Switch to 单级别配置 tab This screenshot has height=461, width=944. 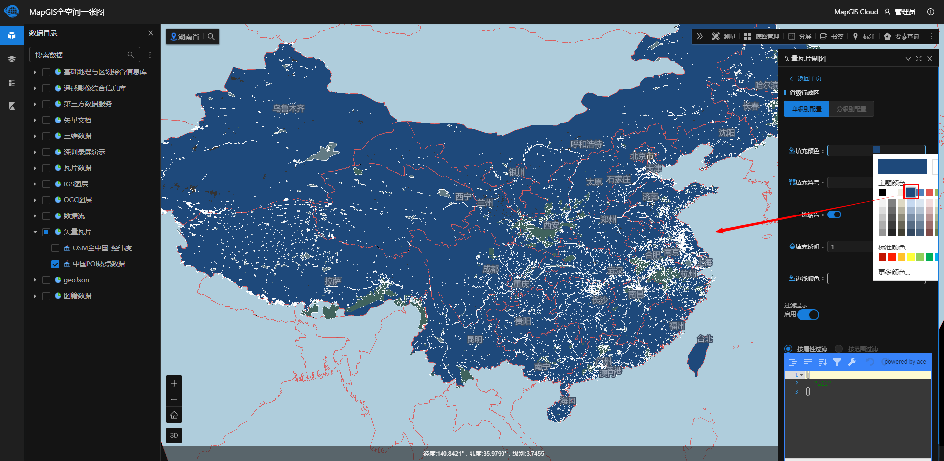tap(806, 109)
